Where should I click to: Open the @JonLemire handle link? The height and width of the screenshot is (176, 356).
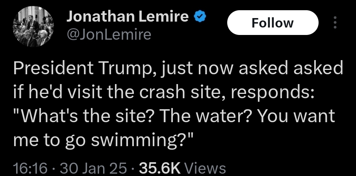click(x=109, y=34)
